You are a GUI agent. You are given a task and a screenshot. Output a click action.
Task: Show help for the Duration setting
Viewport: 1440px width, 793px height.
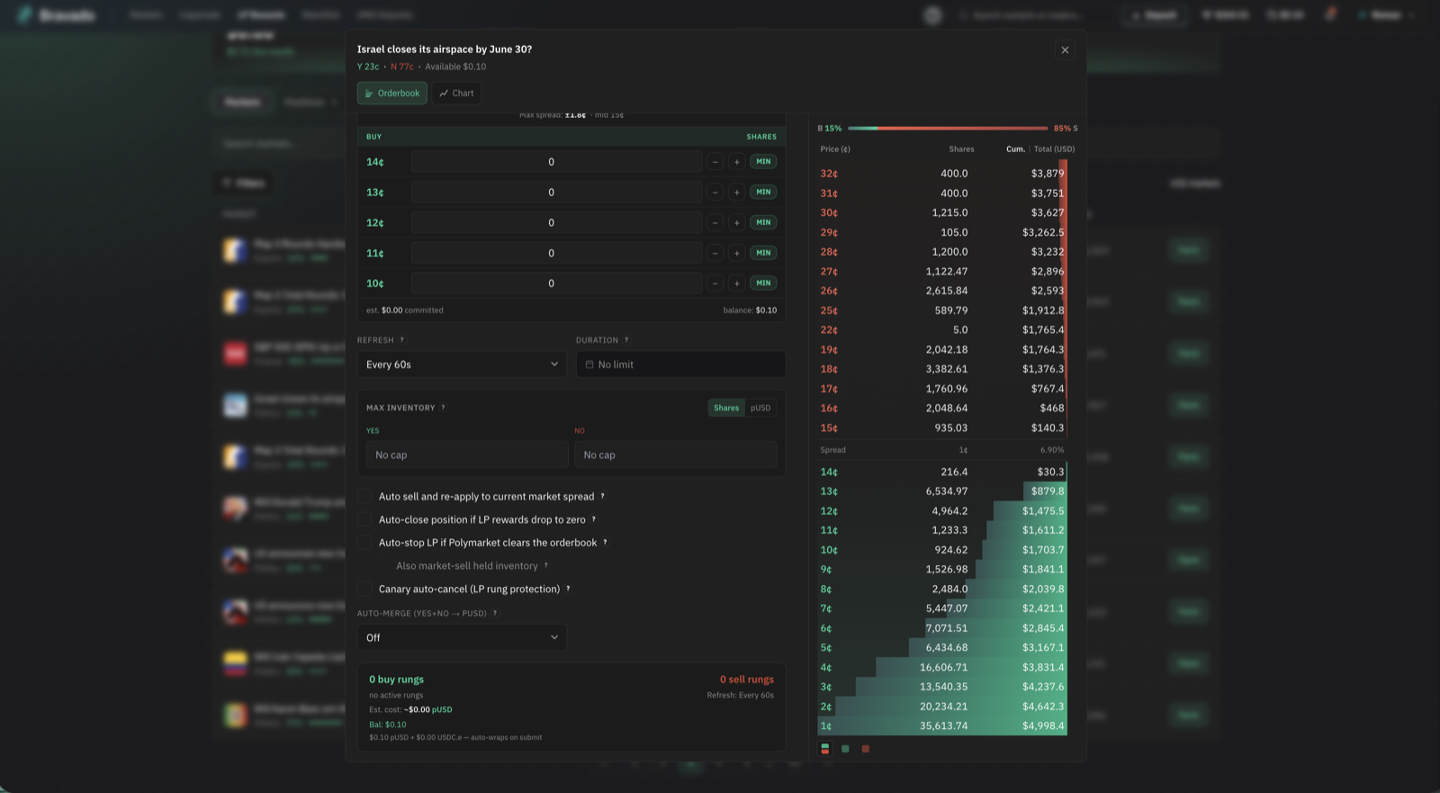[x=626, y=340]
